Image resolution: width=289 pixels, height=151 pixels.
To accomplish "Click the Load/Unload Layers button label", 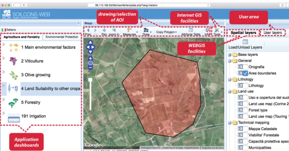I will 245,47.
